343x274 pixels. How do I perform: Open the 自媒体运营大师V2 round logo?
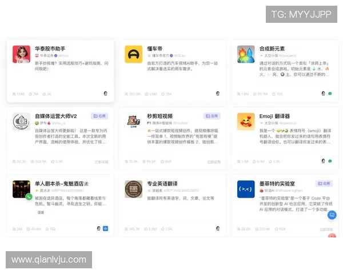(21, 122)
